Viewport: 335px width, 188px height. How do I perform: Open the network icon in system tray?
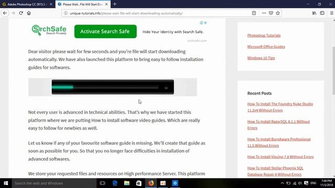(x=294, y=183)
